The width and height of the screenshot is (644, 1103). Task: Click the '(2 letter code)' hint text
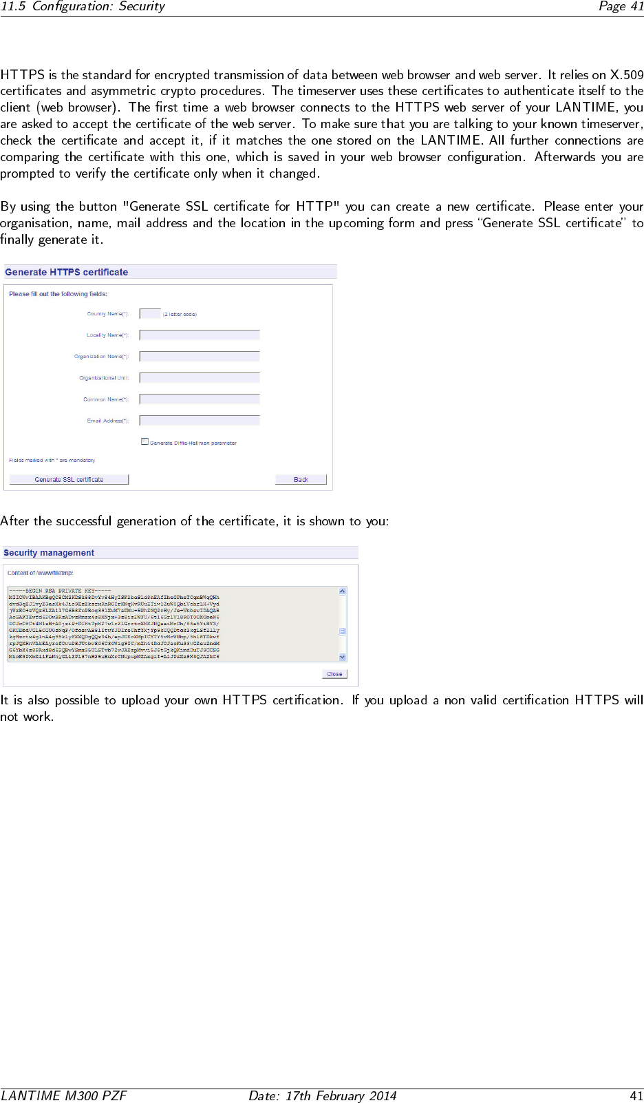[x=180, y=315]
